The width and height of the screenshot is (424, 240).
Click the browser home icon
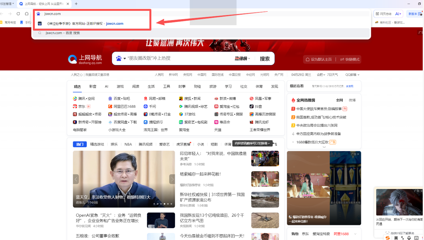[x=27, y=14]
